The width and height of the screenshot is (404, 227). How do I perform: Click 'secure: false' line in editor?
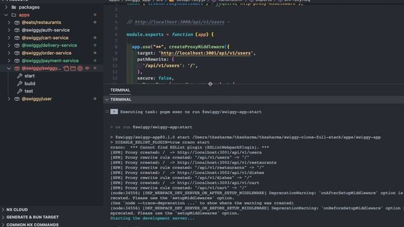(x=155, y=78)
